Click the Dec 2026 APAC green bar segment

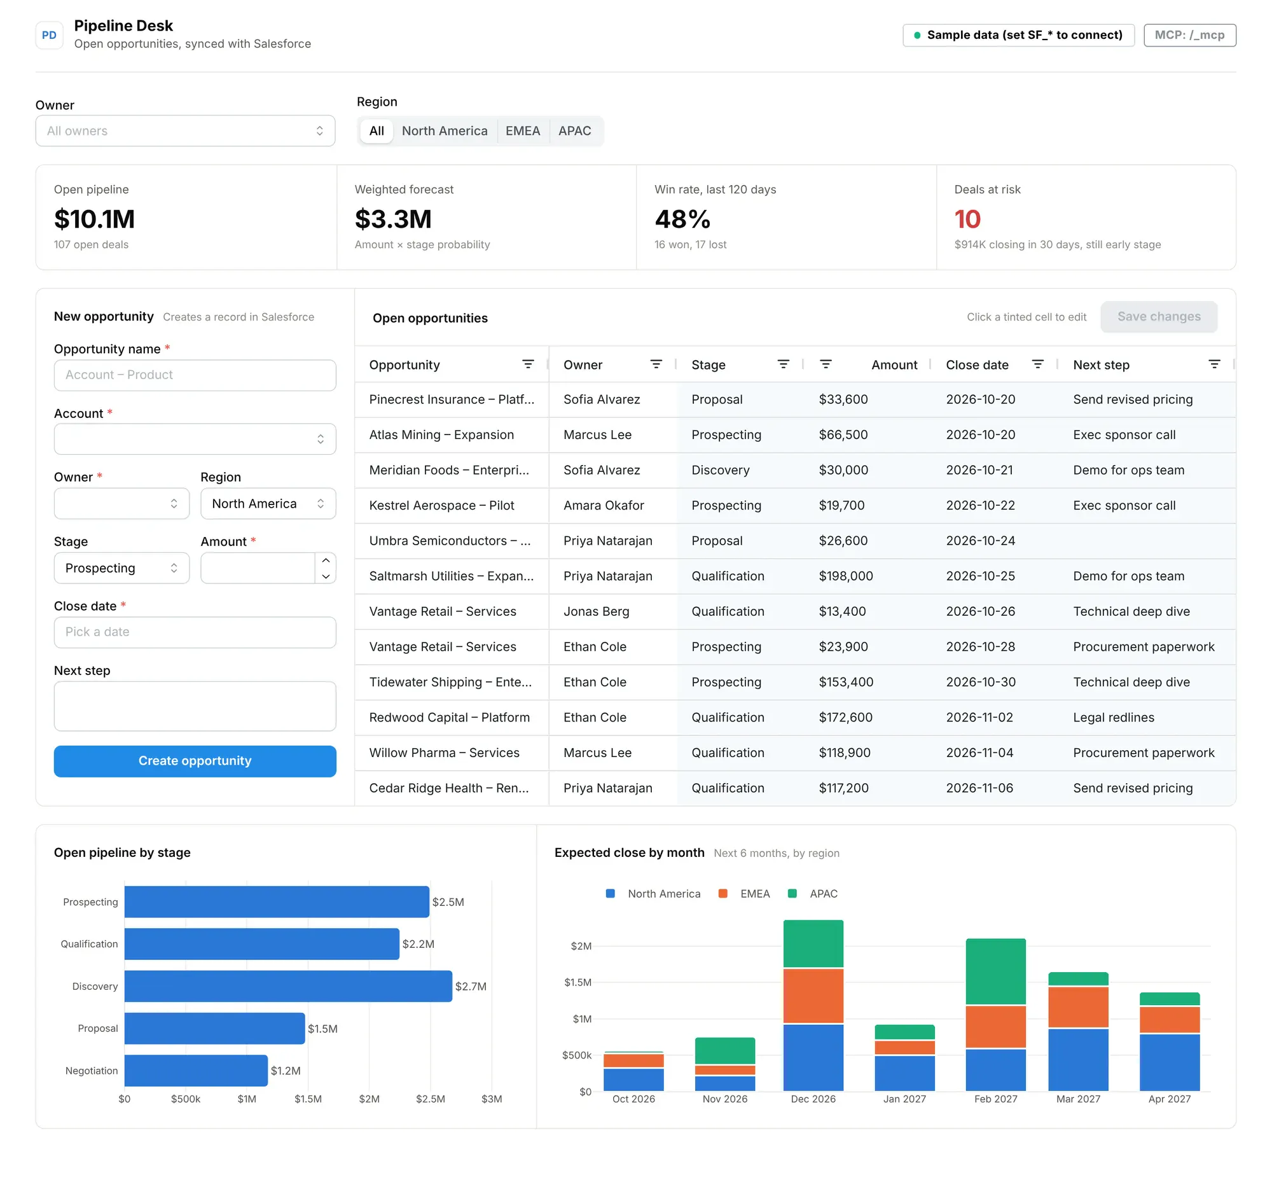click(x=813, y=944)
